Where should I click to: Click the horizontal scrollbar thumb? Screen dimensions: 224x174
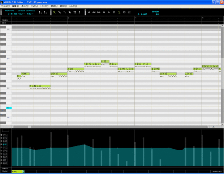(29, 127)
